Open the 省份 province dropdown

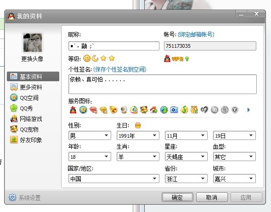tap(186, 179)
